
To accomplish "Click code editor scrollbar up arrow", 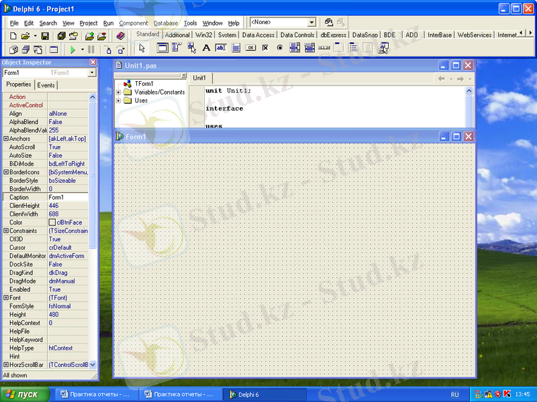I will [469, 90].
